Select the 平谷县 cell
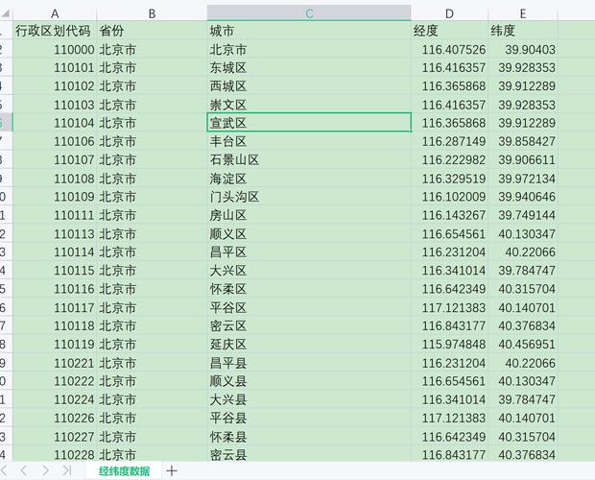Image resolution: width=595 pixels, height=480 pixels. point(309,418)
